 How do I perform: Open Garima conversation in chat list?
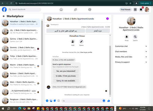tap(21, 40)
